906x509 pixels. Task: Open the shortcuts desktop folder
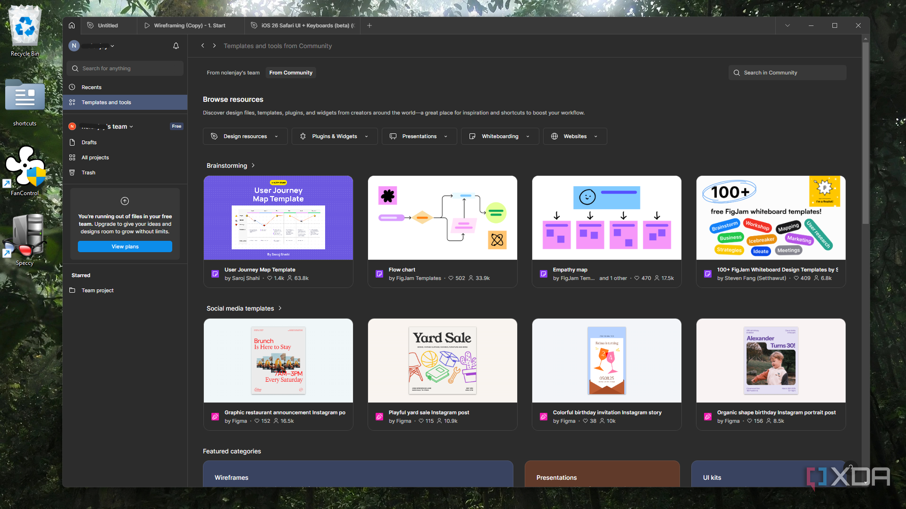coord(25,102)
